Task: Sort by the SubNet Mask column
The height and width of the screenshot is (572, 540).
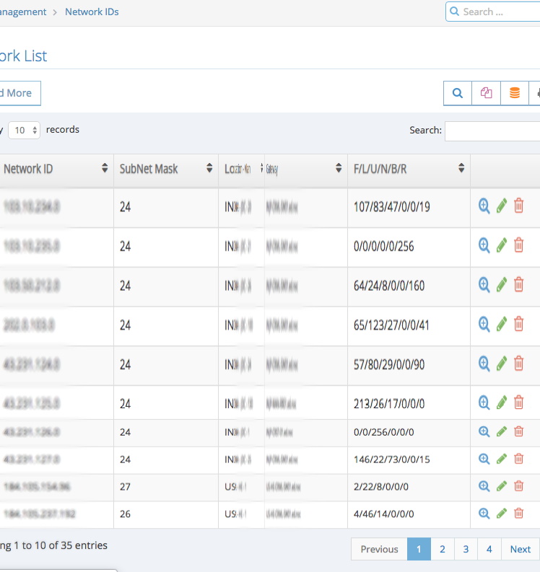Action: tap(166, 169)
